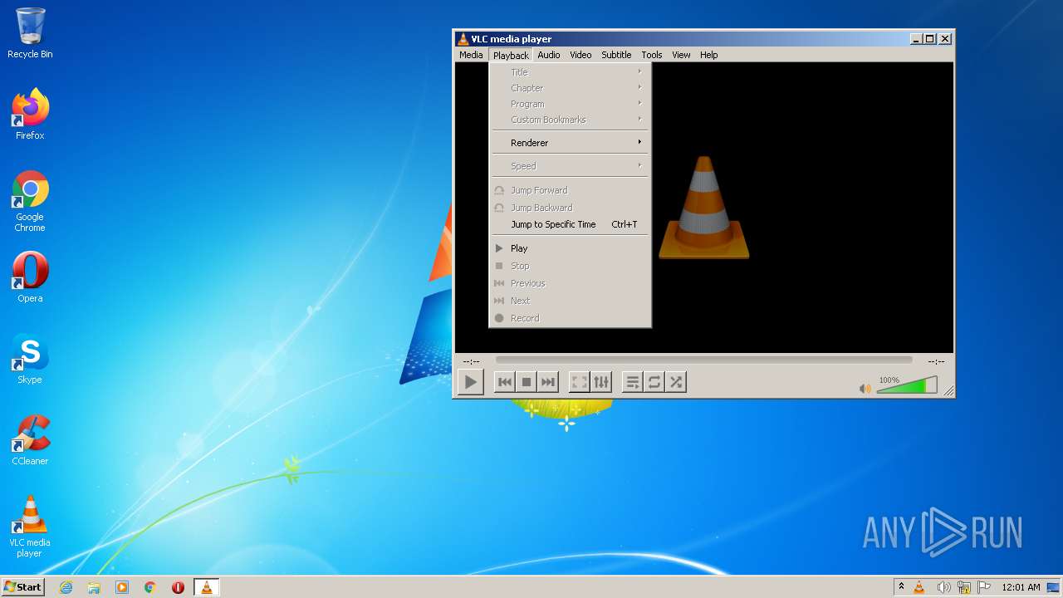Expand the Title submenu
1063x598 pixels.
point(570,72)
